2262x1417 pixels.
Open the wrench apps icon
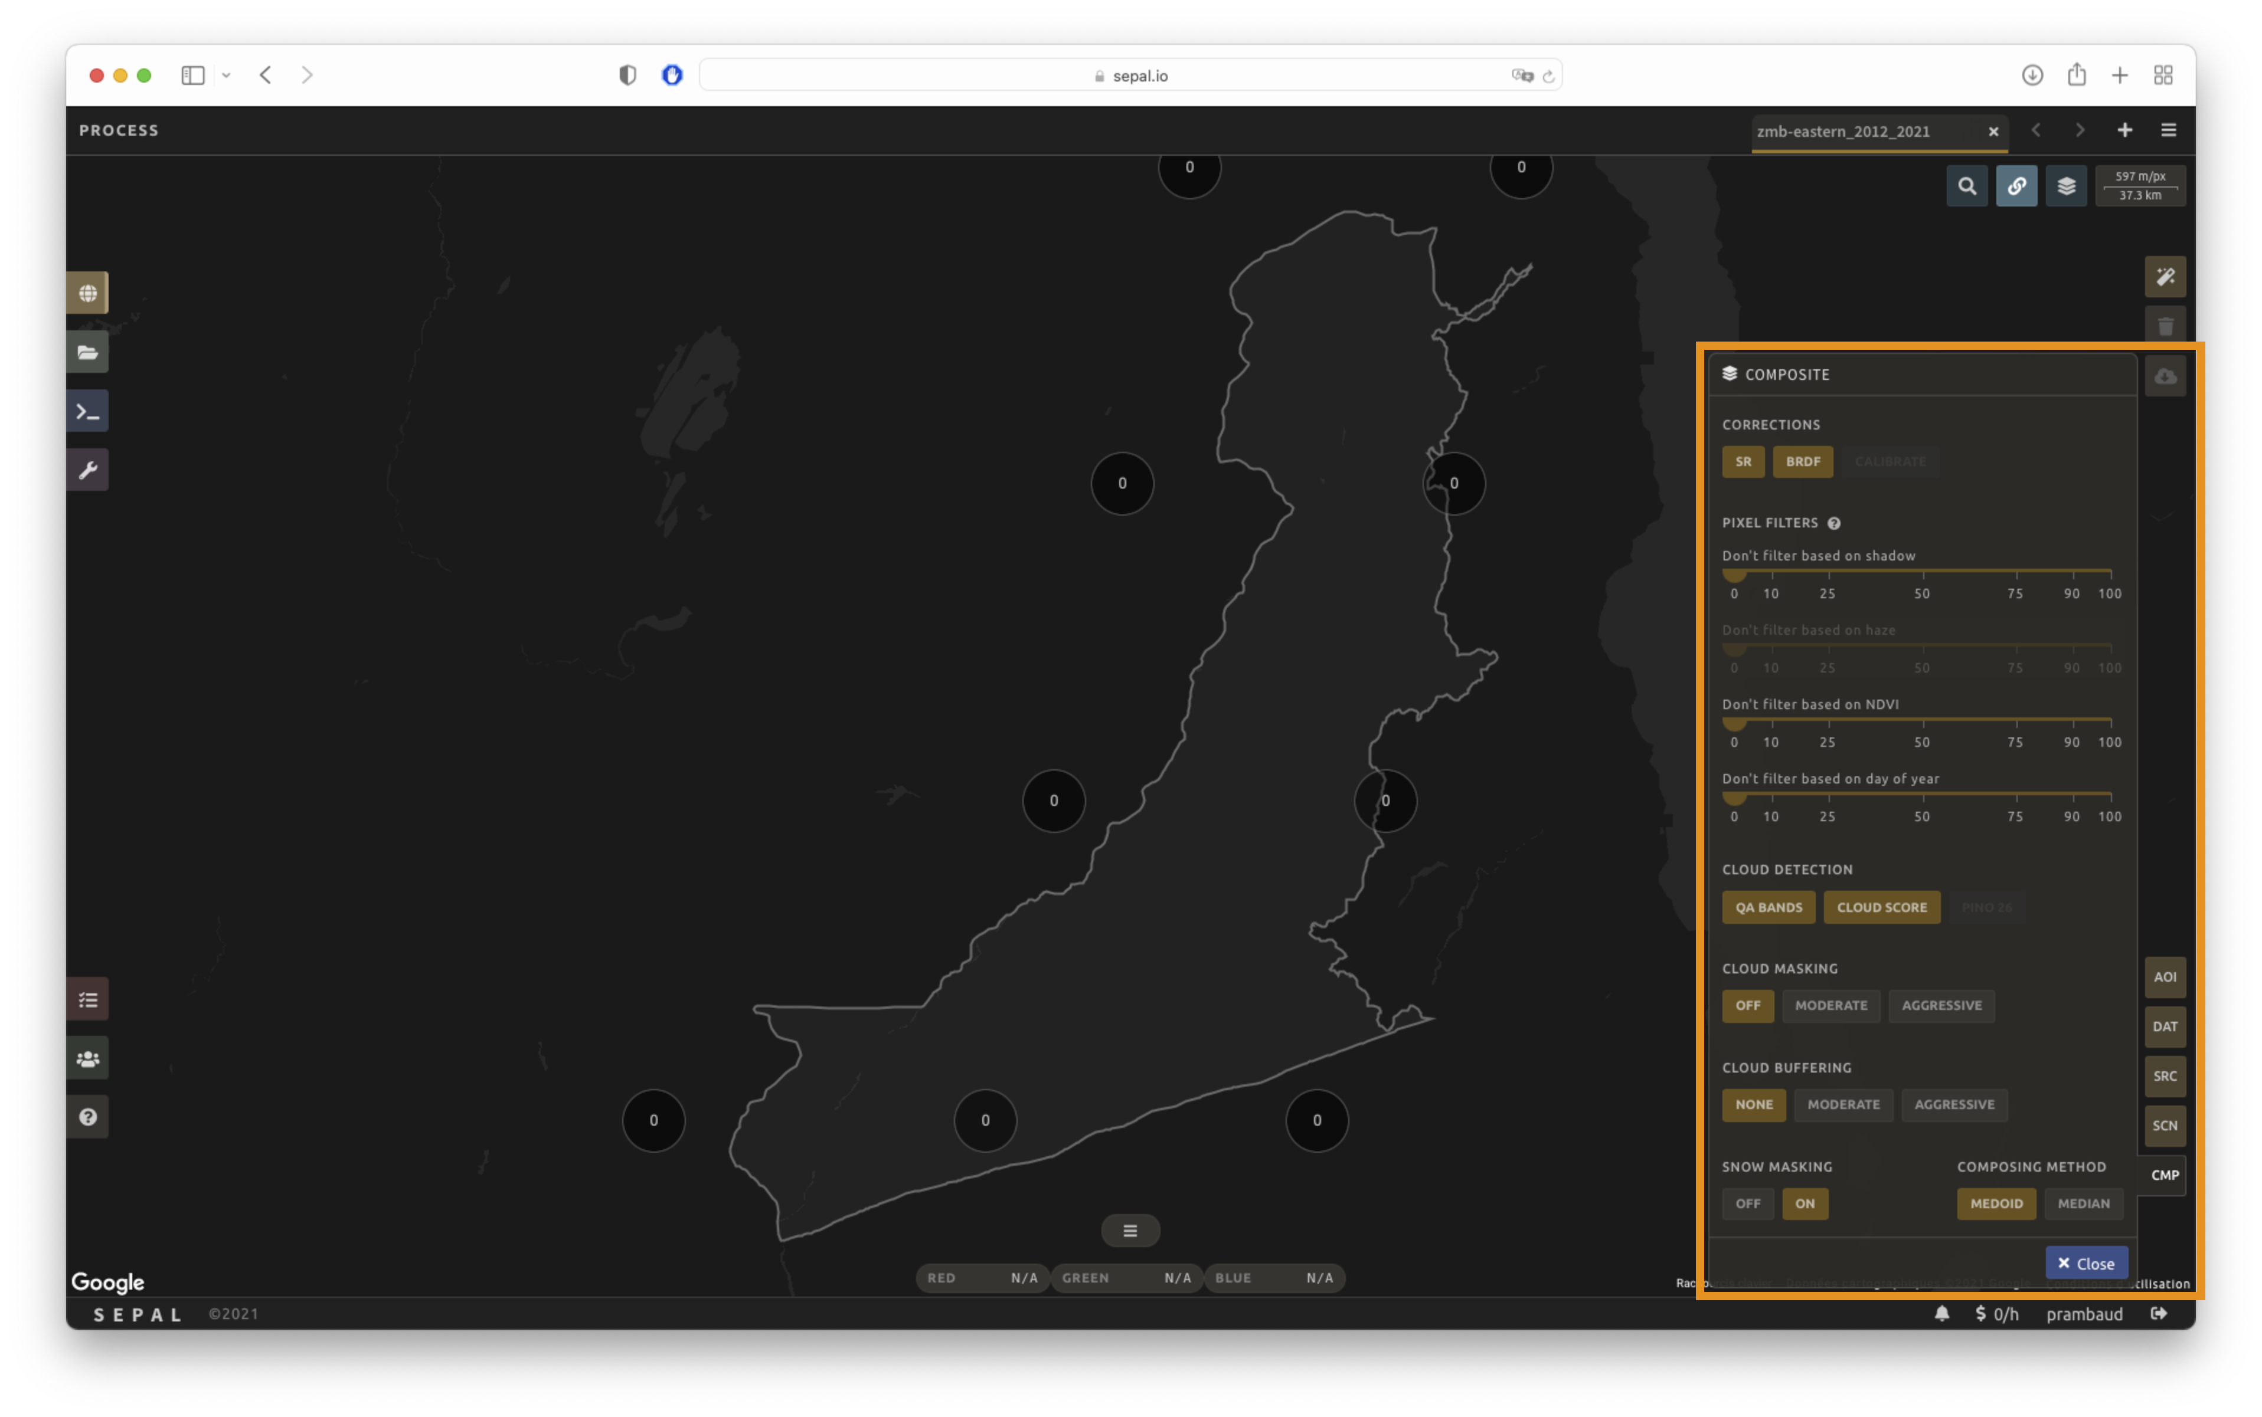[x=87, y=470]
